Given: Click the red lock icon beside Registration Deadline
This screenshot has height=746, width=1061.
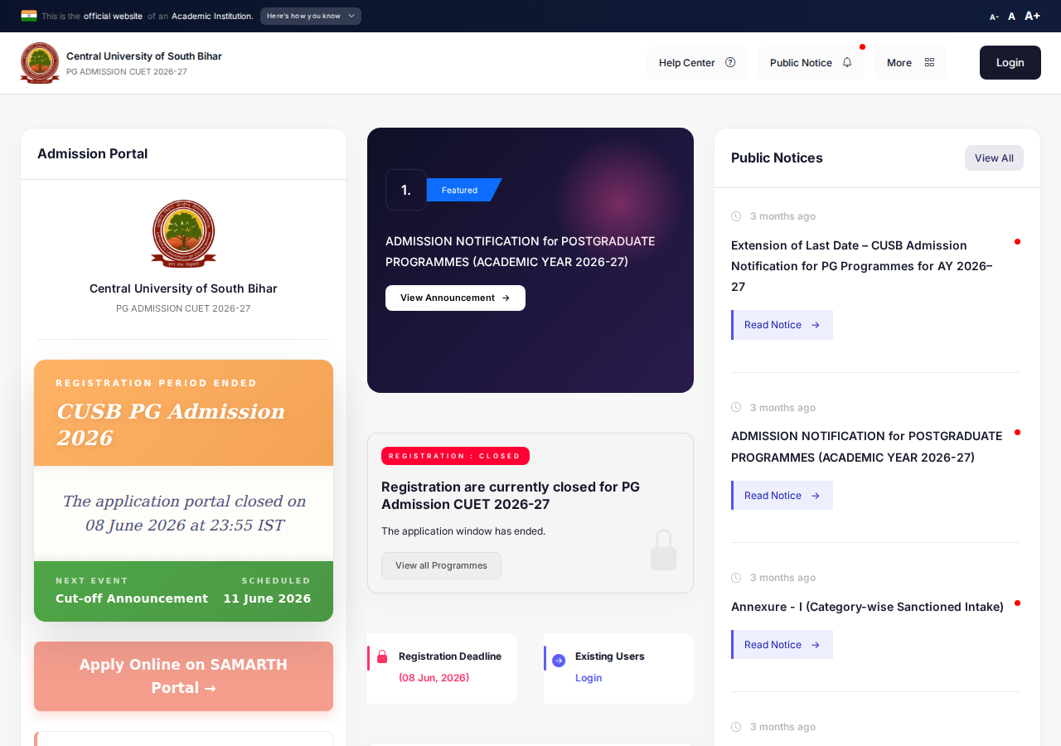Looking at the screenshot, I should tap(382, 656).
